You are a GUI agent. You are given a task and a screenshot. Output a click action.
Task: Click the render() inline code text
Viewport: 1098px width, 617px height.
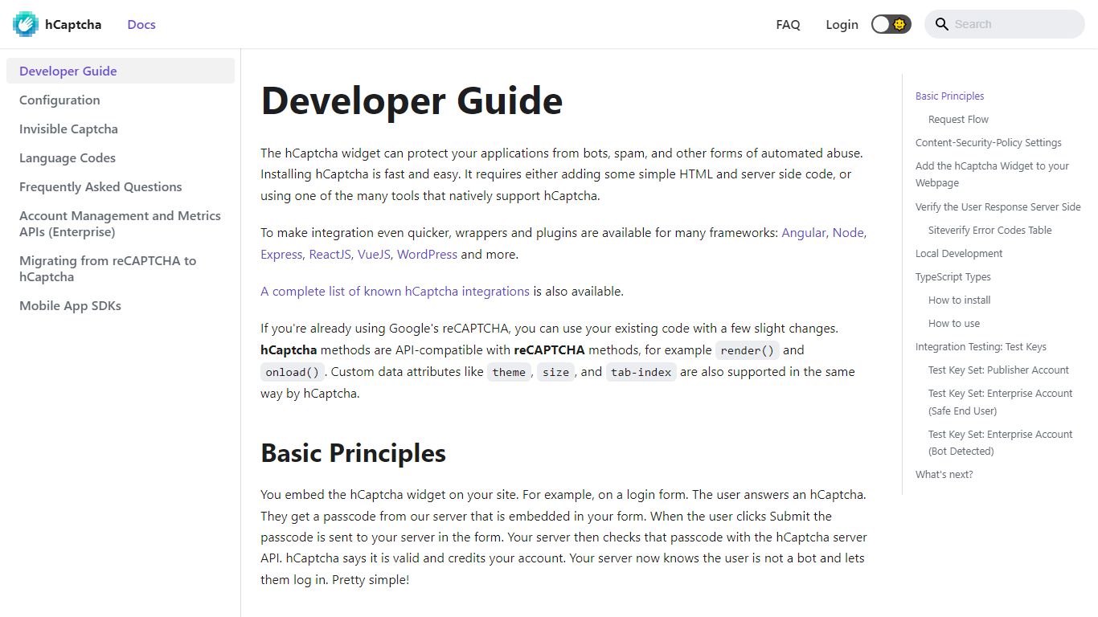point(748,350)
